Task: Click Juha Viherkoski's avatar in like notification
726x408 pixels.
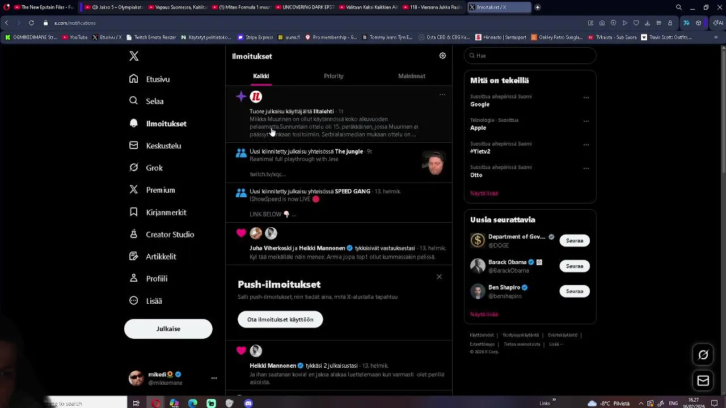Action: click(256, 233)
